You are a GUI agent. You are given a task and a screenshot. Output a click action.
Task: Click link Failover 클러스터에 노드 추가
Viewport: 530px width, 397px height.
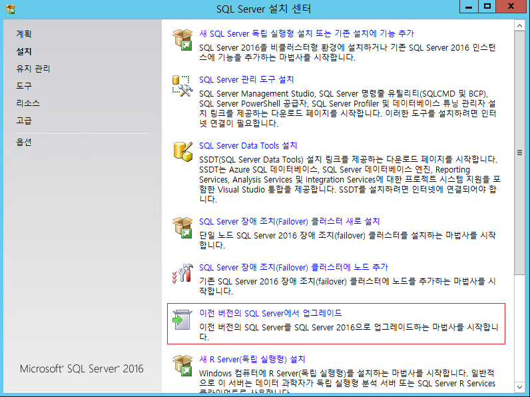(x=294, y=267)
